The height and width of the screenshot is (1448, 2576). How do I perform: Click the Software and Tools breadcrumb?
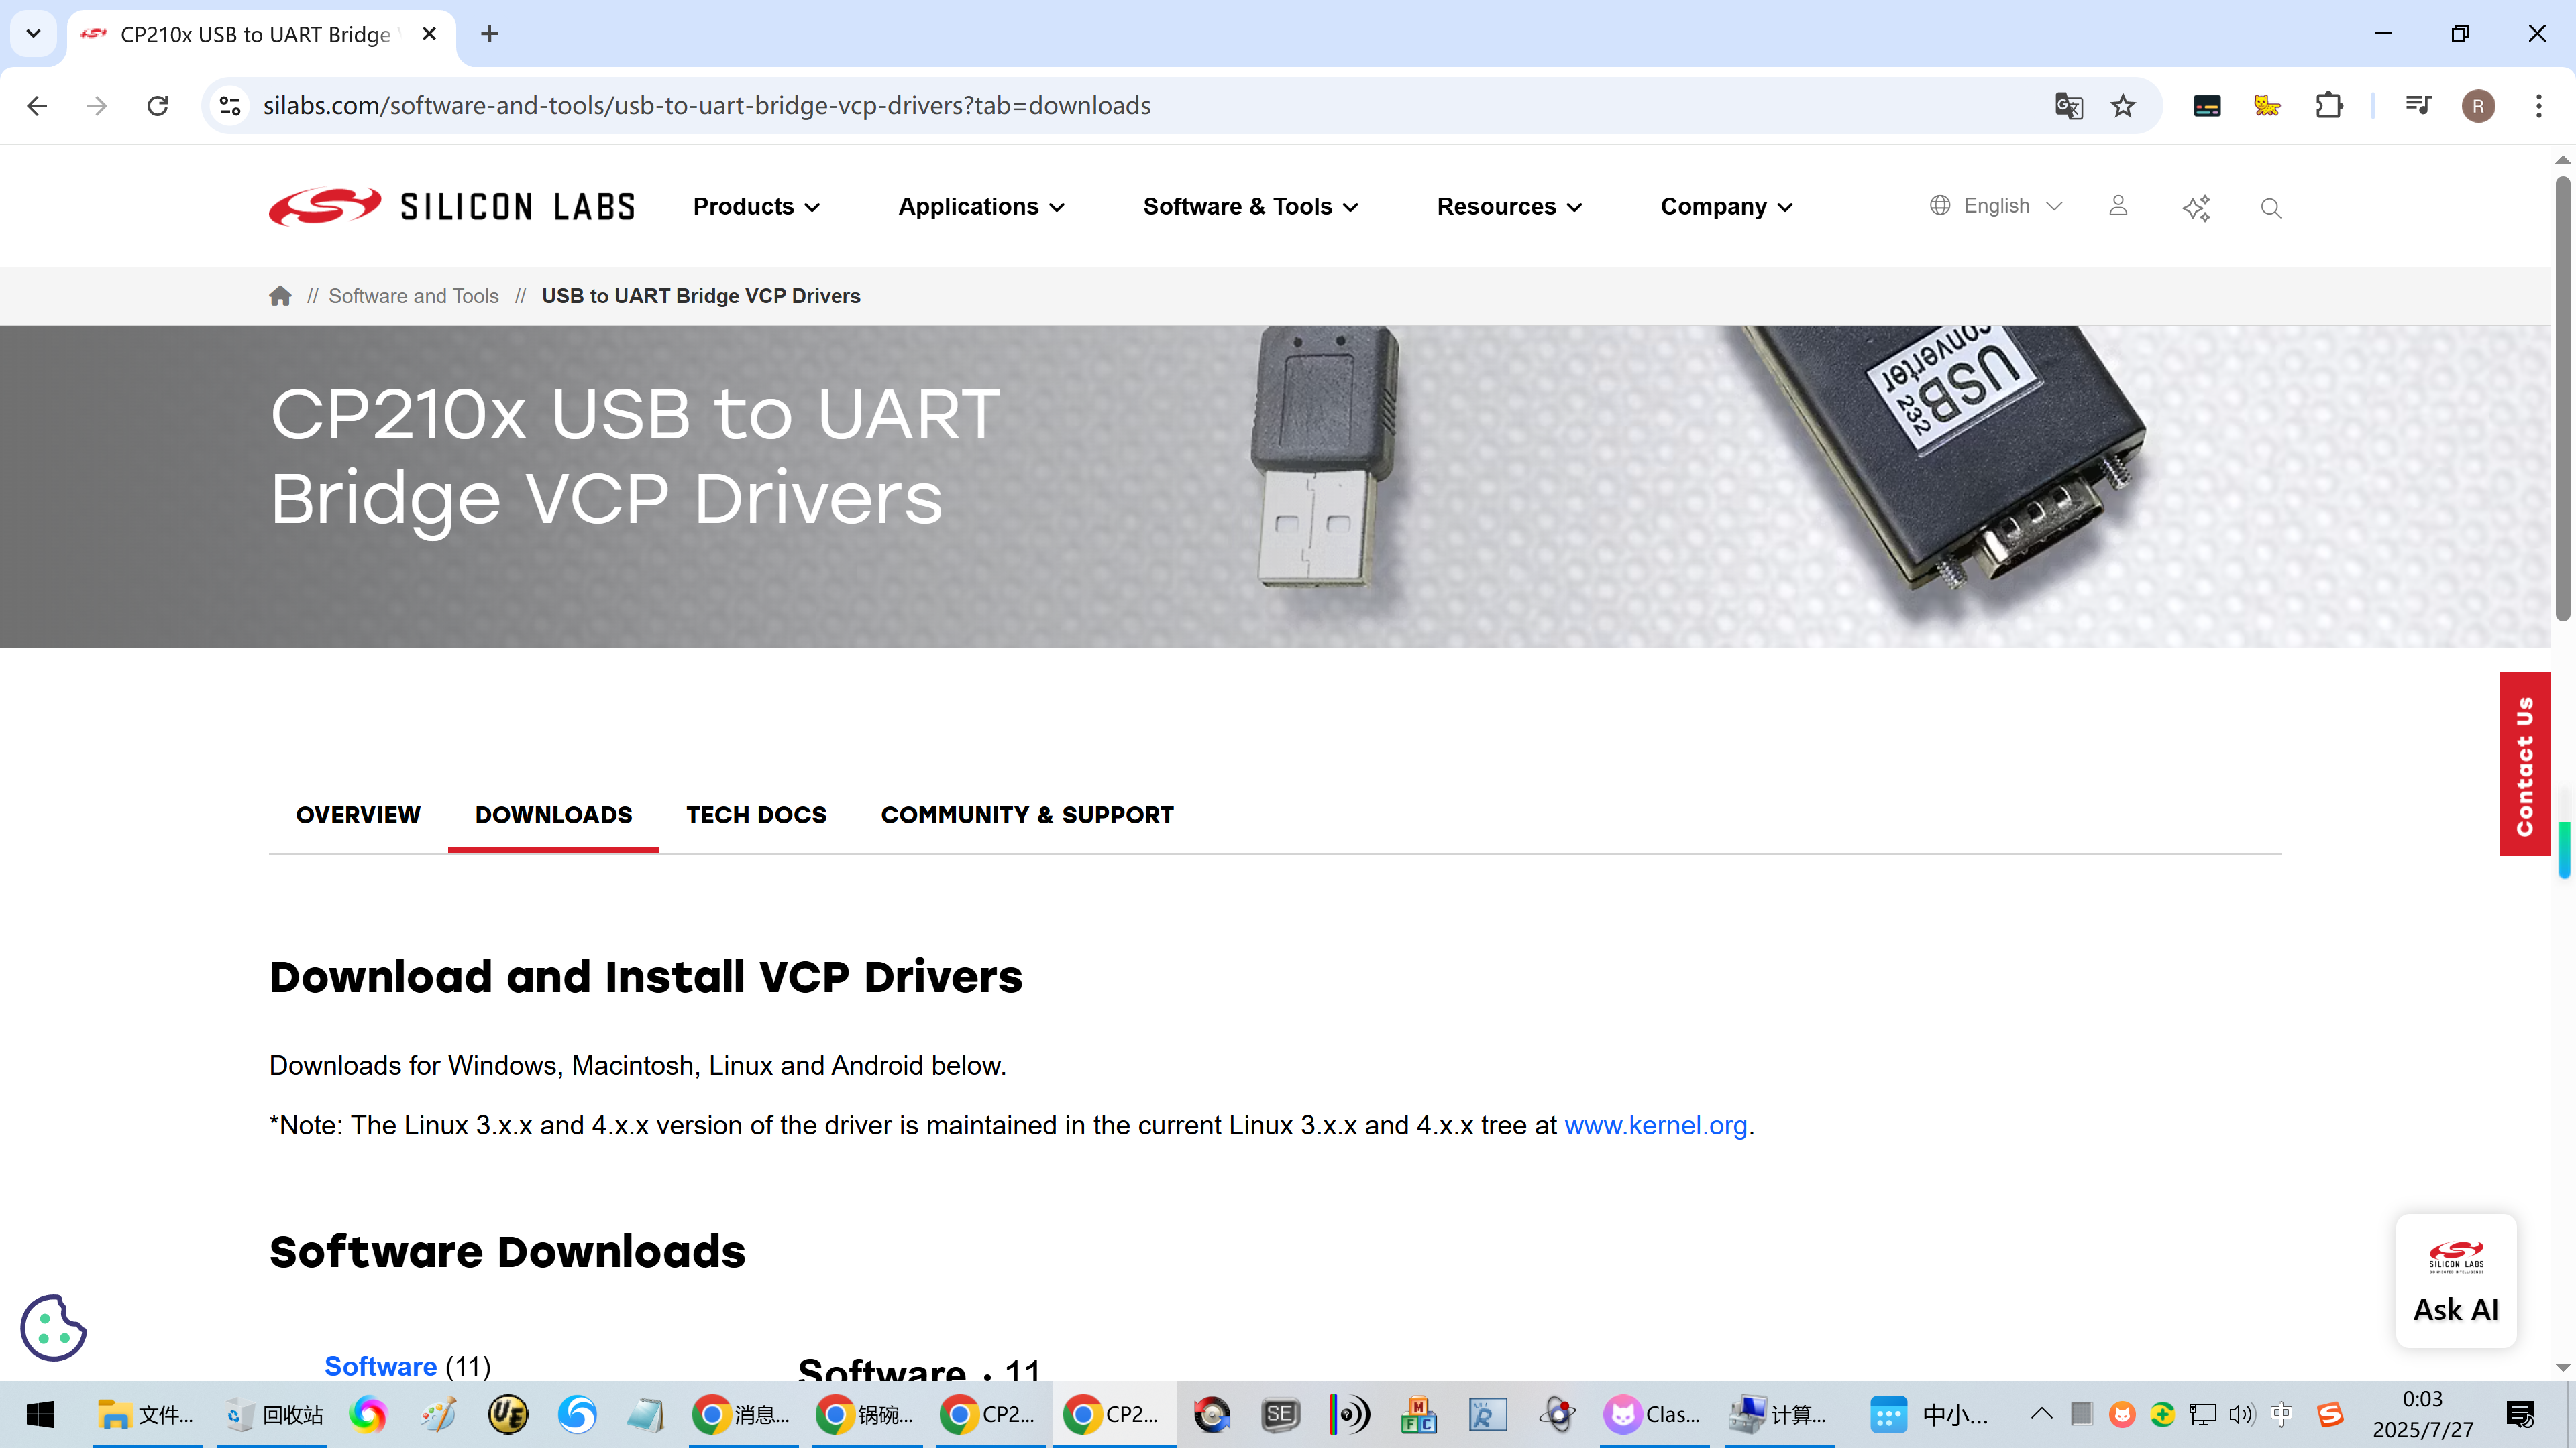(413, 296)
